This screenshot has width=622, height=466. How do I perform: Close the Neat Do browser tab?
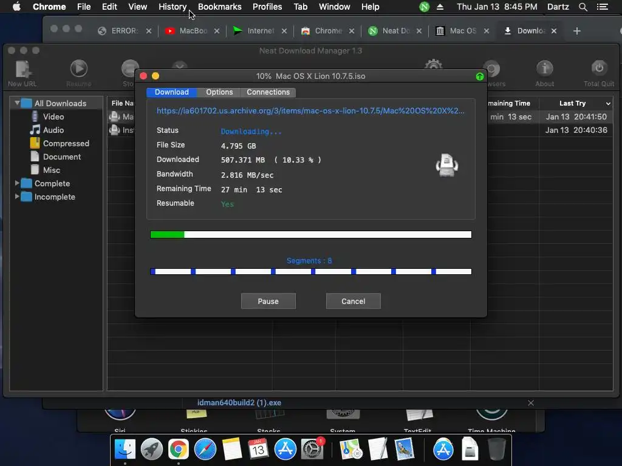click(x=419, y=31)
